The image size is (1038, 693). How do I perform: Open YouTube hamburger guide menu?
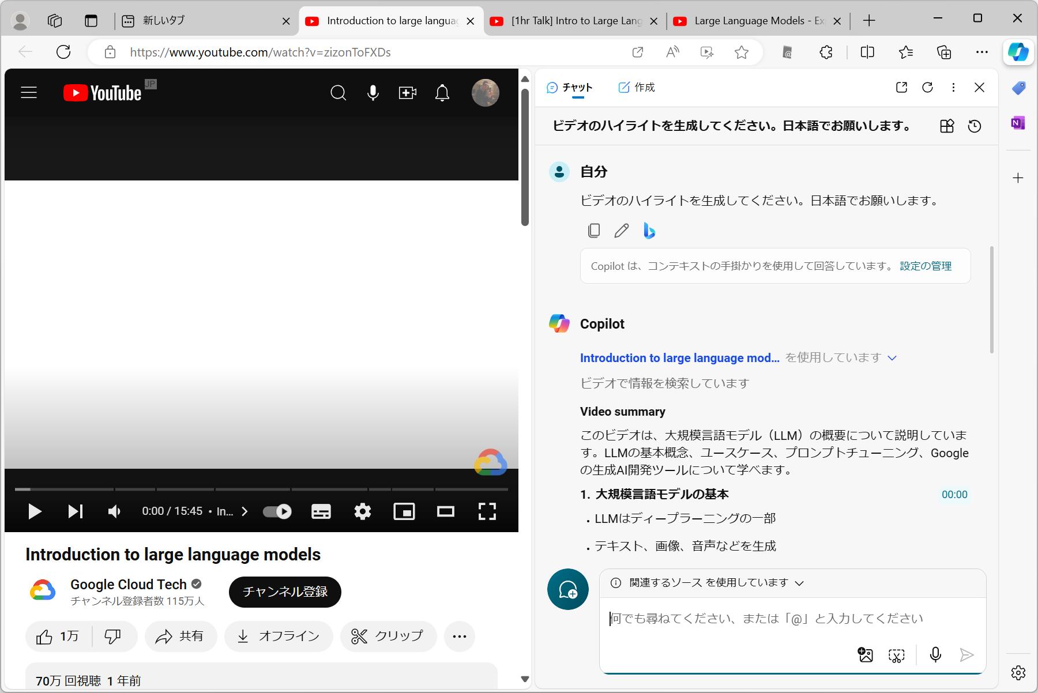point(29,93)
